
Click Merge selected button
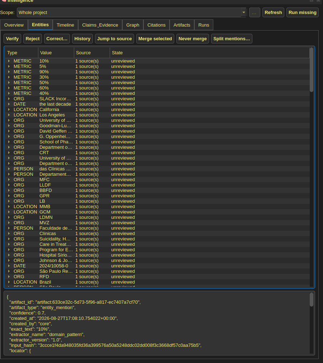click(155, 39)
